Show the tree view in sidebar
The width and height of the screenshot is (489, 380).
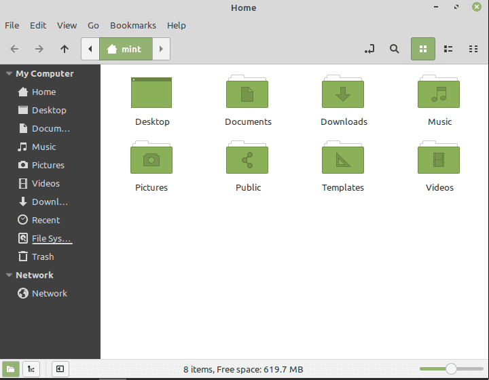[31, 369]
